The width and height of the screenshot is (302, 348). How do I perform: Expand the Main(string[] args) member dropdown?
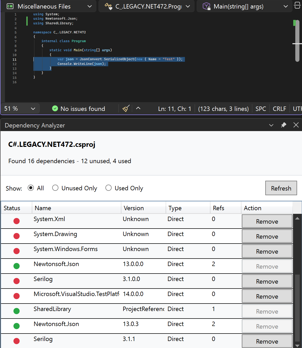(x=286, y=6)
